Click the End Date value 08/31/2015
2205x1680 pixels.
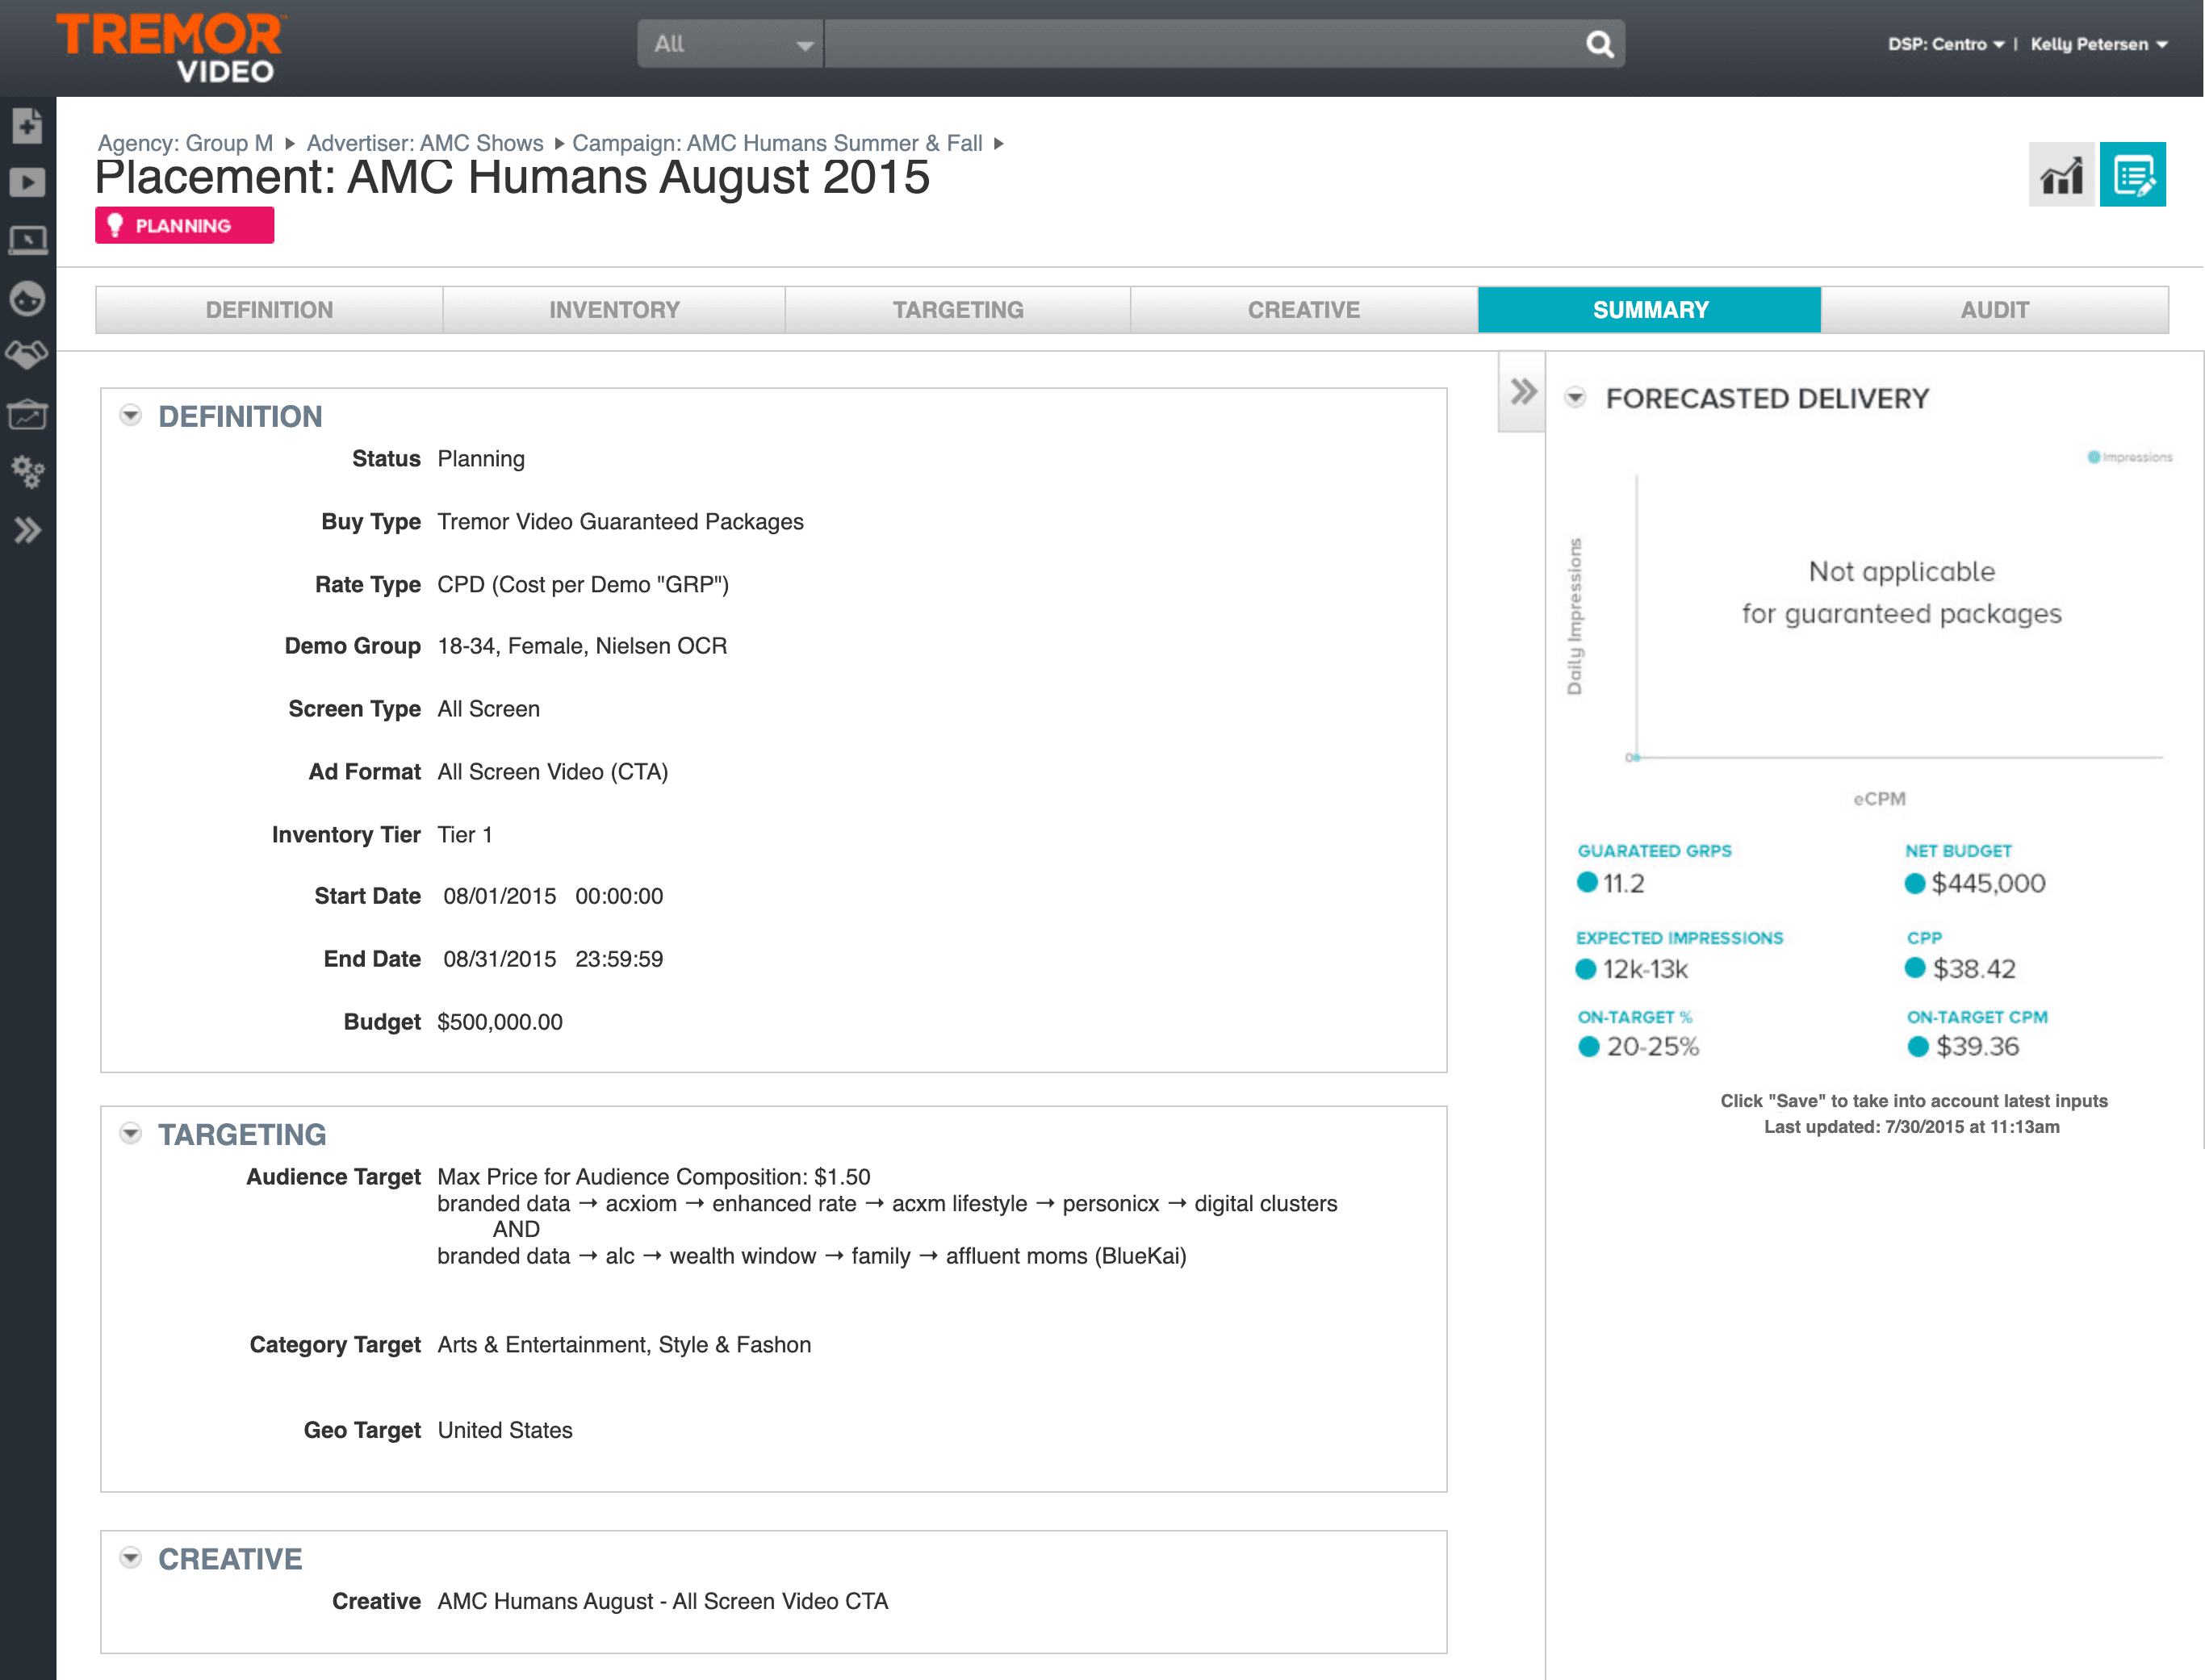point(500,959)
